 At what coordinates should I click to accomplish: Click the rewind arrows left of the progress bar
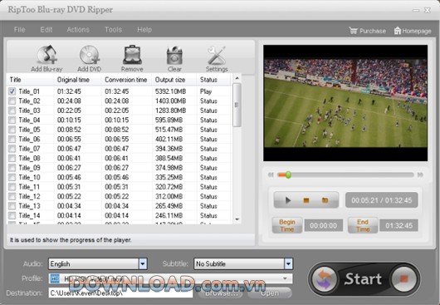click(271, 175)
